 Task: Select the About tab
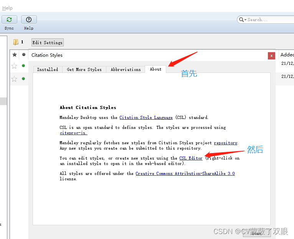click(x=155, y=69)
